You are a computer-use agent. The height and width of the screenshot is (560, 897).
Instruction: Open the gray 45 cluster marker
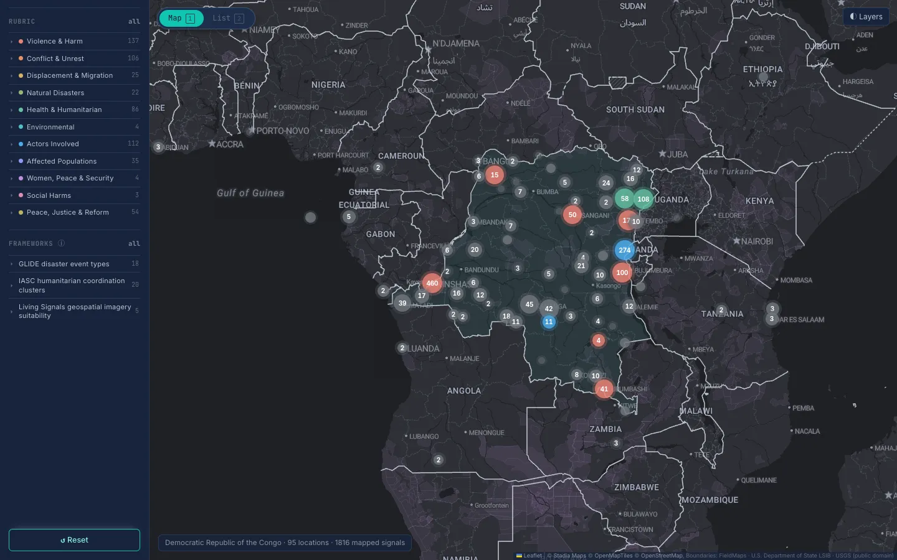click(x=529, y=304)
